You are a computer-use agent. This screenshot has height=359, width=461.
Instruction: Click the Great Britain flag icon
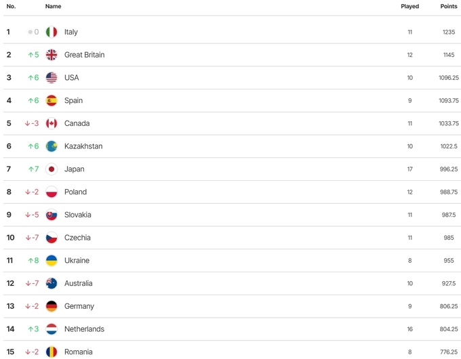pos(52,55)
